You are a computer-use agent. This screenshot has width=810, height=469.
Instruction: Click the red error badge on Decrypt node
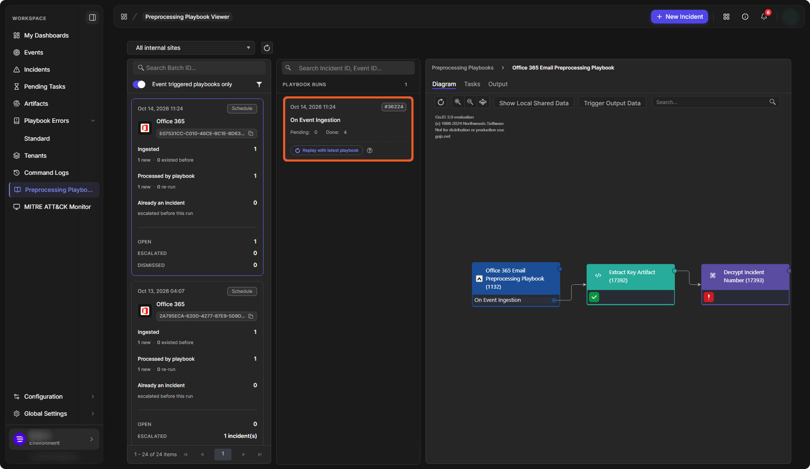[x=709, y=297]
